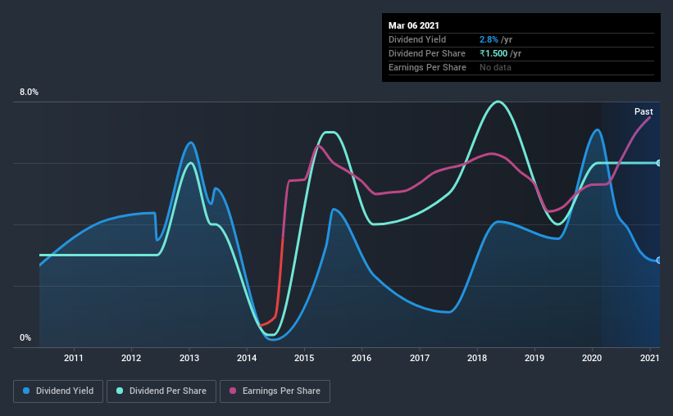Select the Dividend Per Share endpoint marker
Screen dimensions: 673x416
(x=659, y=163)
